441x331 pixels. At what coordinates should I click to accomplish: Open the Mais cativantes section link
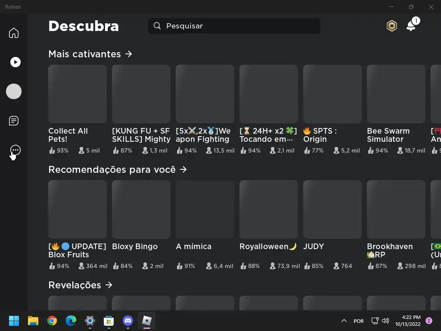[90, 54]
